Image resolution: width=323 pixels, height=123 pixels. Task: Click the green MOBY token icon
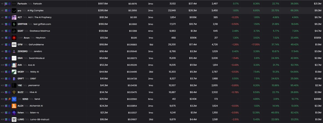coord(14,72)
